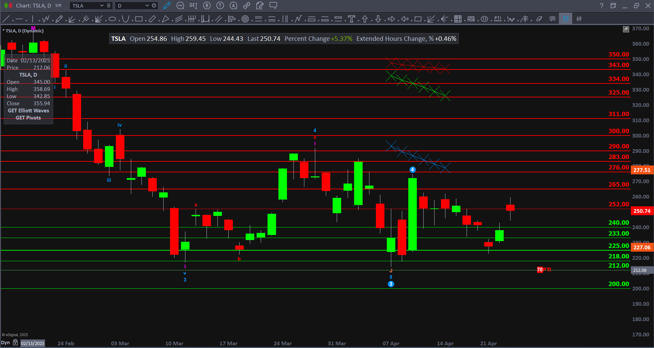Select the ellipse drawing tool
This screenshot has width=654, height=348.
click(112, 19)
